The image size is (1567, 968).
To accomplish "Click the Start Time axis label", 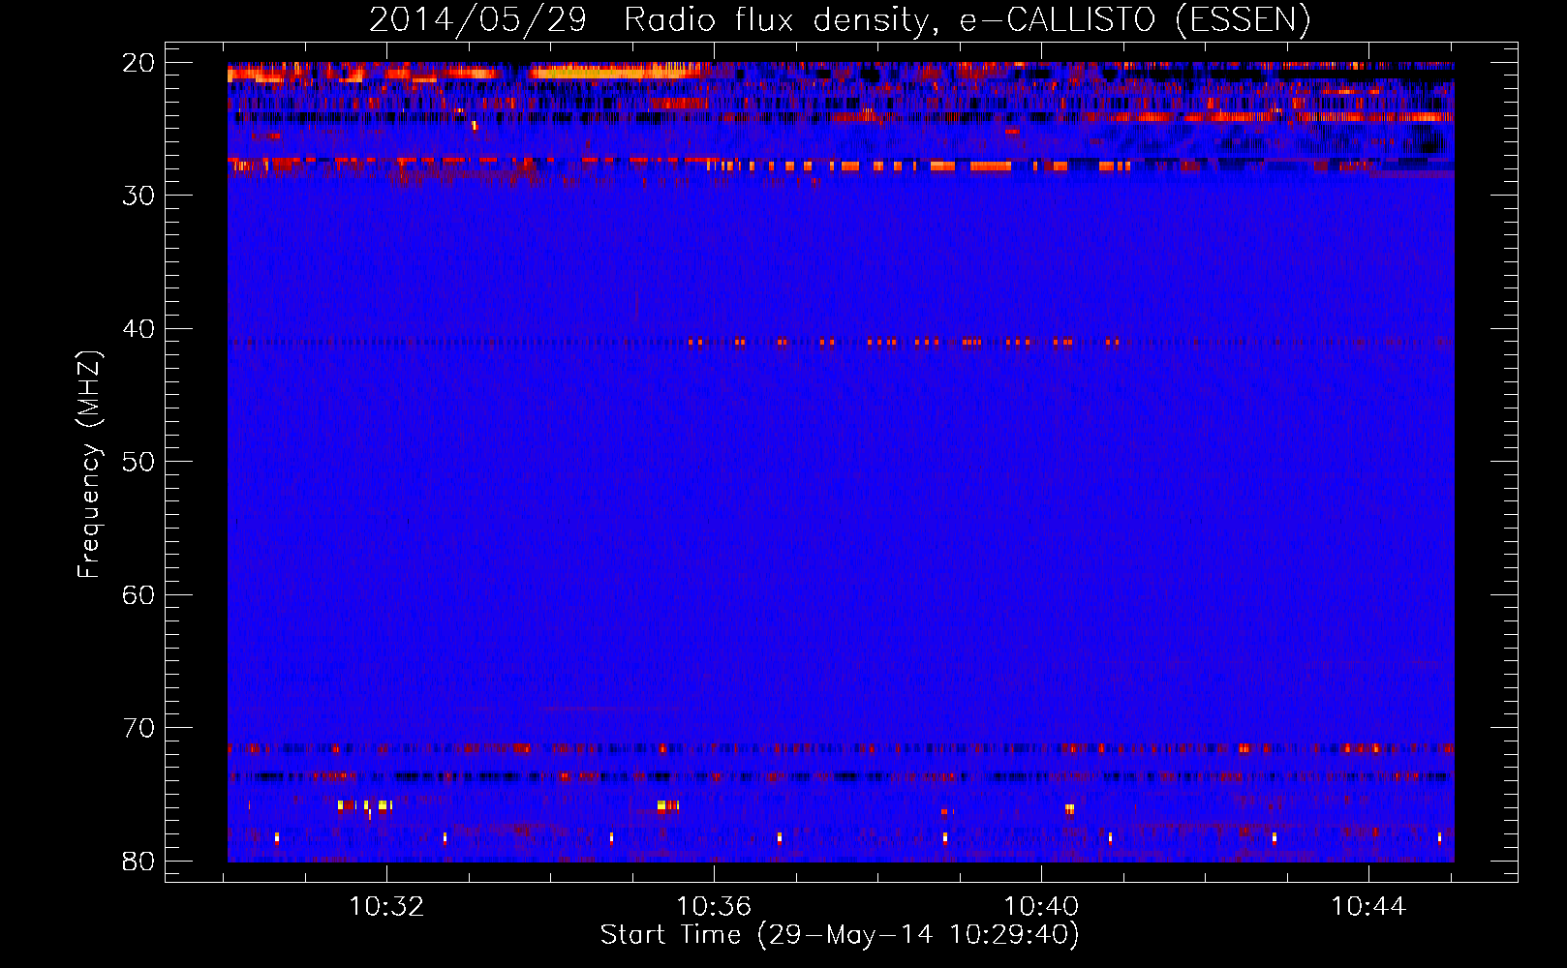I will click(x=840, y=935).
